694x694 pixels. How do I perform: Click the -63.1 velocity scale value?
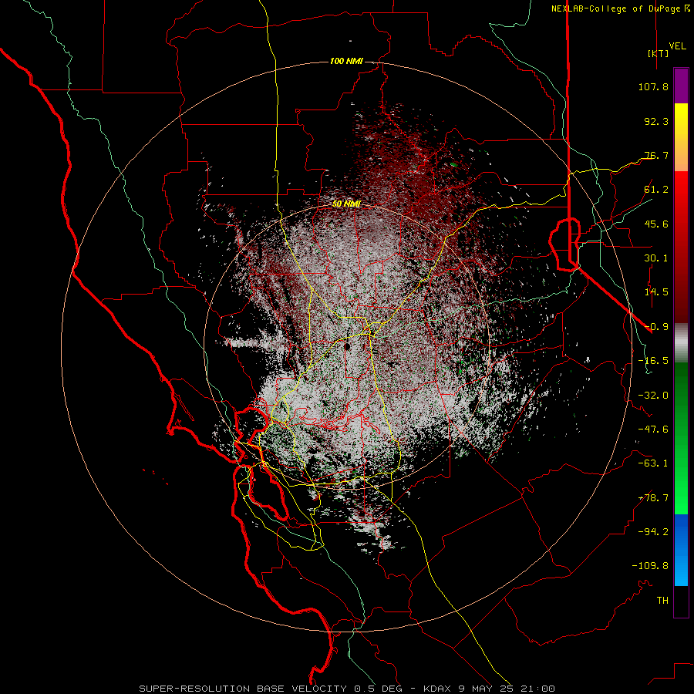[653, 463]
